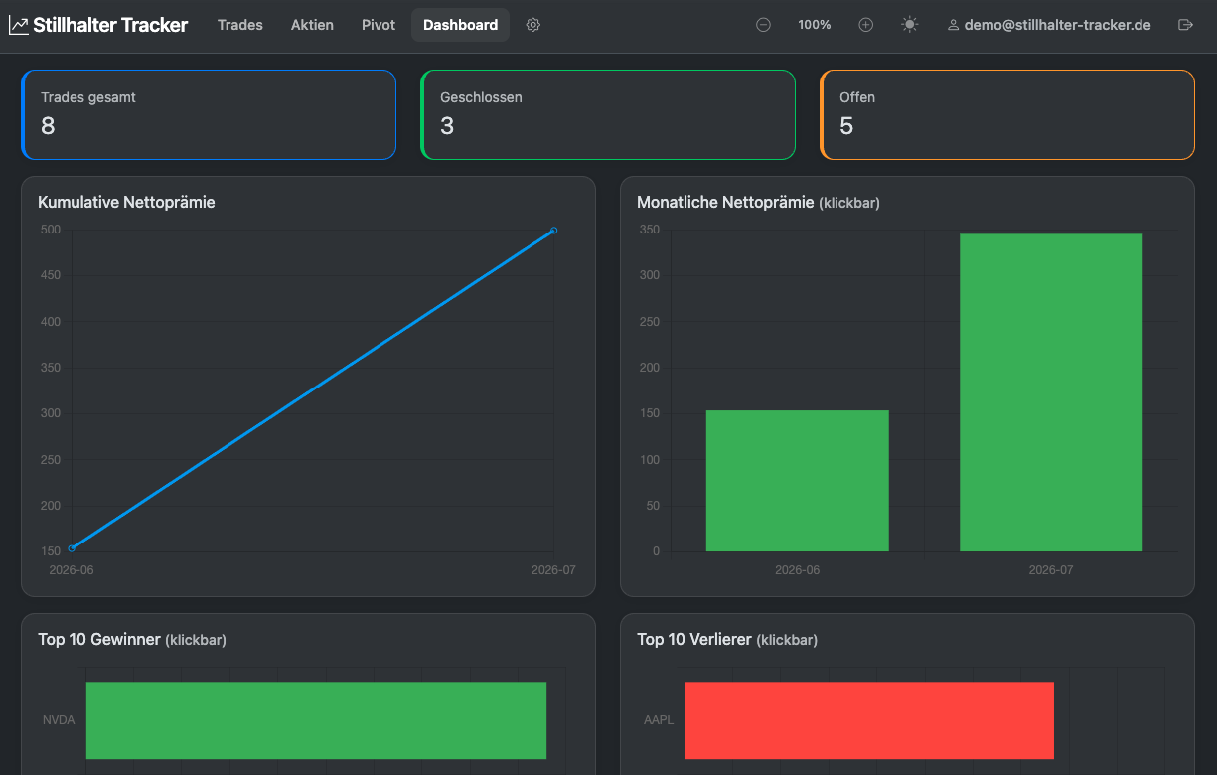The width and height of the screenshot is (1217, 775).
Task: Switch to the Aktien tab
Action: coord(312,25)
